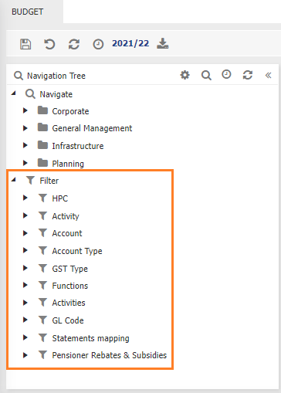Image resolution: width=281 pixels, height=393 pixels.
Task: Click the funnel icon beside Functions
Action: (42, 286)
